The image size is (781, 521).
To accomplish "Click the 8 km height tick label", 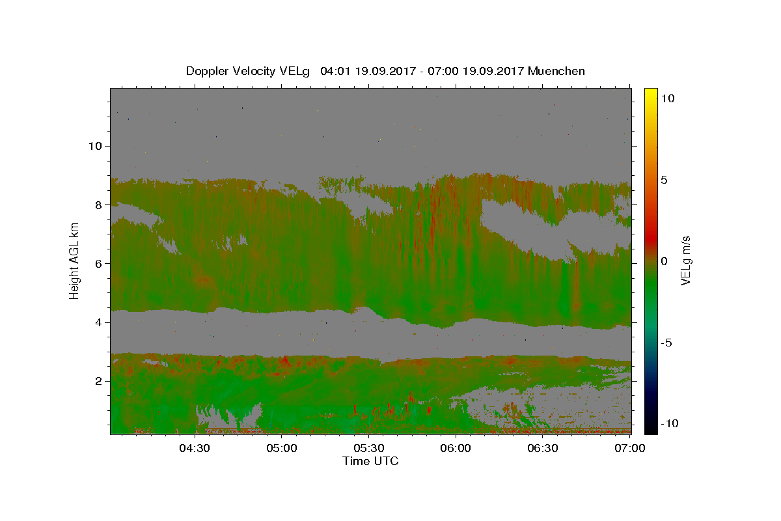I will (98, 204).
